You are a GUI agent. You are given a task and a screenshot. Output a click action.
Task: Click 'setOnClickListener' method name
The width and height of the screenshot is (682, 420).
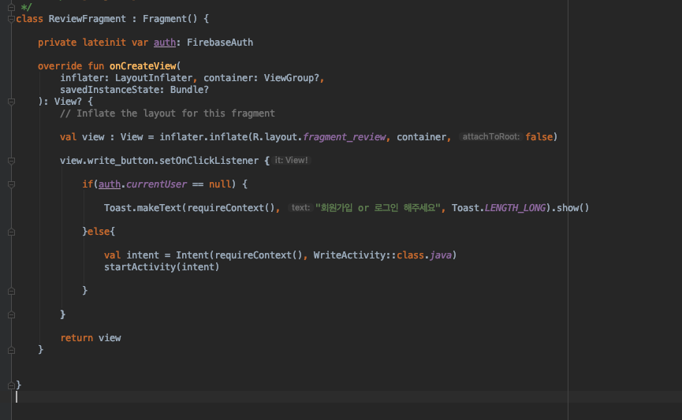(209, 161)
